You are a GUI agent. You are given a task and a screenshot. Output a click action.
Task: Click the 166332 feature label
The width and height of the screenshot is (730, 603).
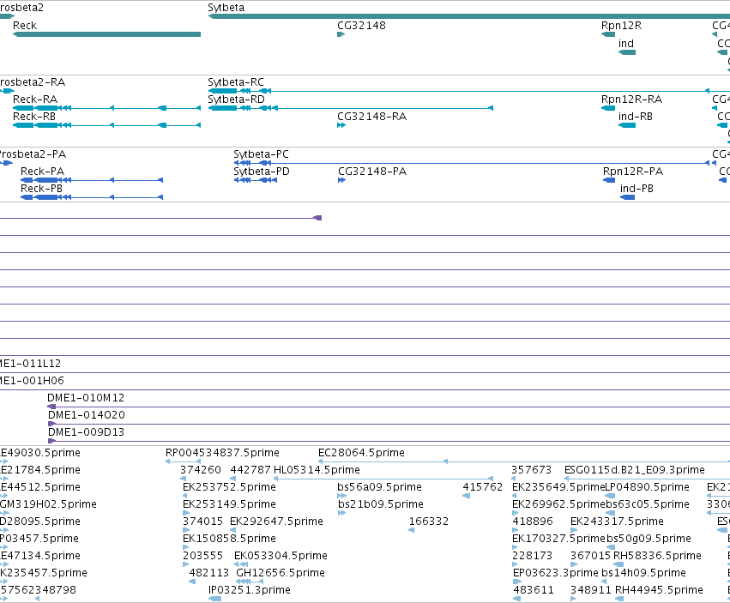click(x=428, y=522)
